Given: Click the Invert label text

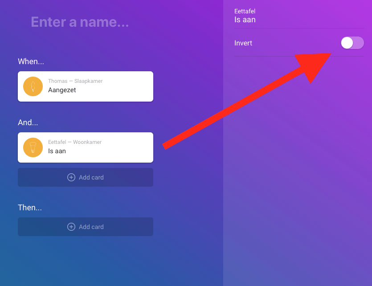Looking at the screenshot, I should pos(243,43).
